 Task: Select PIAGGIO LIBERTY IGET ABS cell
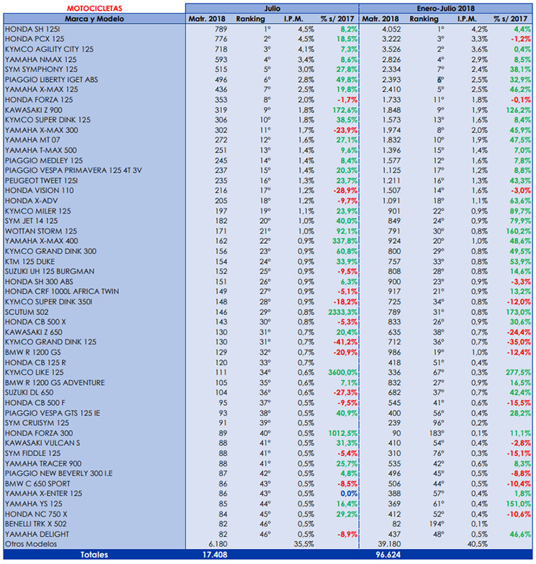click(52, 79)
